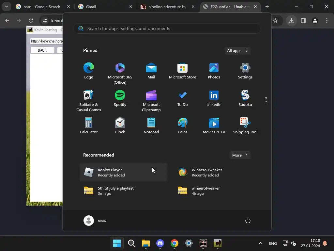Open the To Do app
Screen dimensions: 334x251
[x=183, y=99]
